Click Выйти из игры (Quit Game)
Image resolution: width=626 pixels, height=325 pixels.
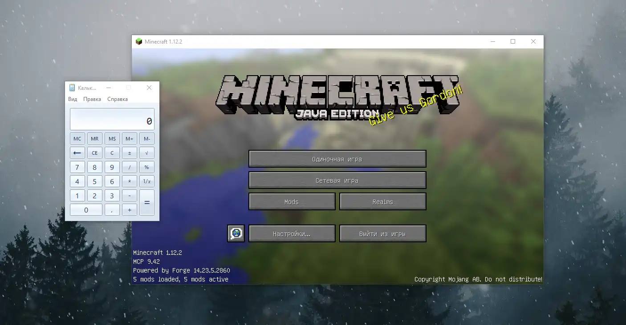[x=382, y=233]
